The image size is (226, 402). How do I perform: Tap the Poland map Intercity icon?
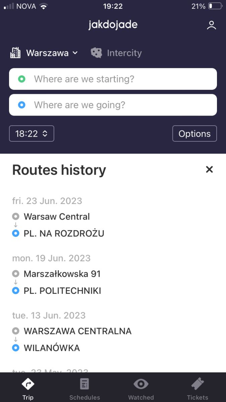click(96, 53)
